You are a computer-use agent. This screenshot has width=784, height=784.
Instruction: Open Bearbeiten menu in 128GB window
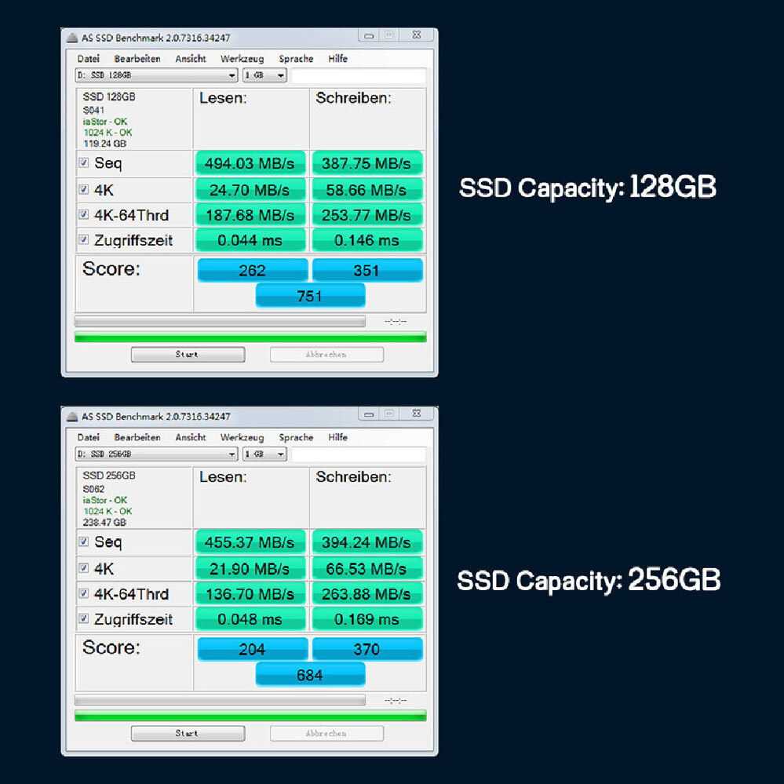click(137, 59)
